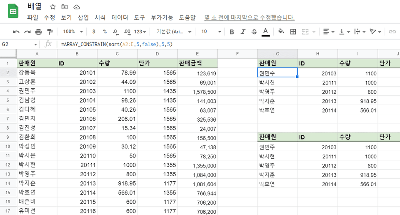This screenshot has height=215, width=400.
Task: Click the select-all corner box
Action: (8, 54)
